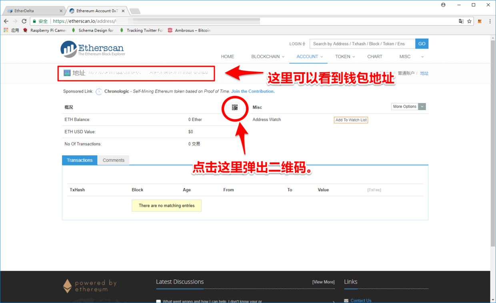Click the browser forward arrow
Screen dimensions: 496x303
[x=15, y=21]
